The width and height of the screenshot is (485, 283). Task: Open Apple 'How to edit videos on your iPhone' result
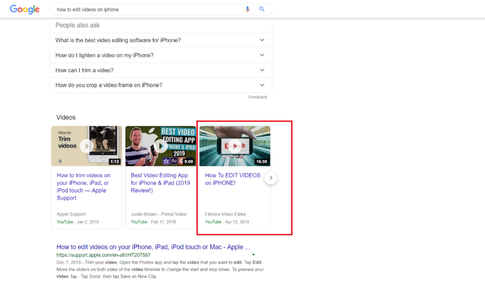[153, 247]
